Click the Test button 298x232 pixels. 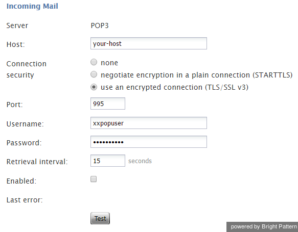[x=100, y=218]
